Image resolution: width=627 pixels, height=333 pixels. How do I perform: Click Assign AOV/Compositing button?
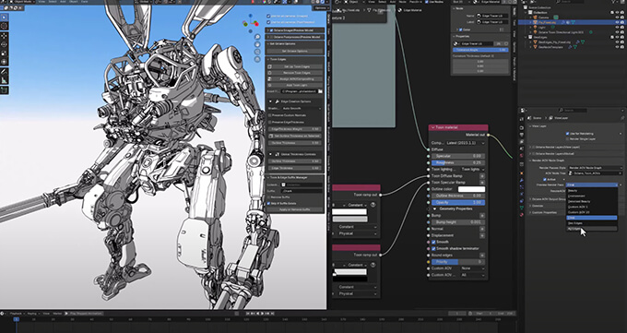pyautogui.click(x=295, y=78)
